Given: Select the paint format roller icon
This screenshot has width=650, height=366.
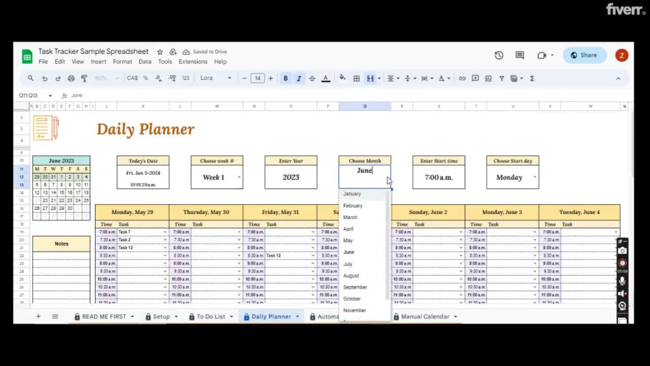Looking at the screenshot, I should [84, 79].
